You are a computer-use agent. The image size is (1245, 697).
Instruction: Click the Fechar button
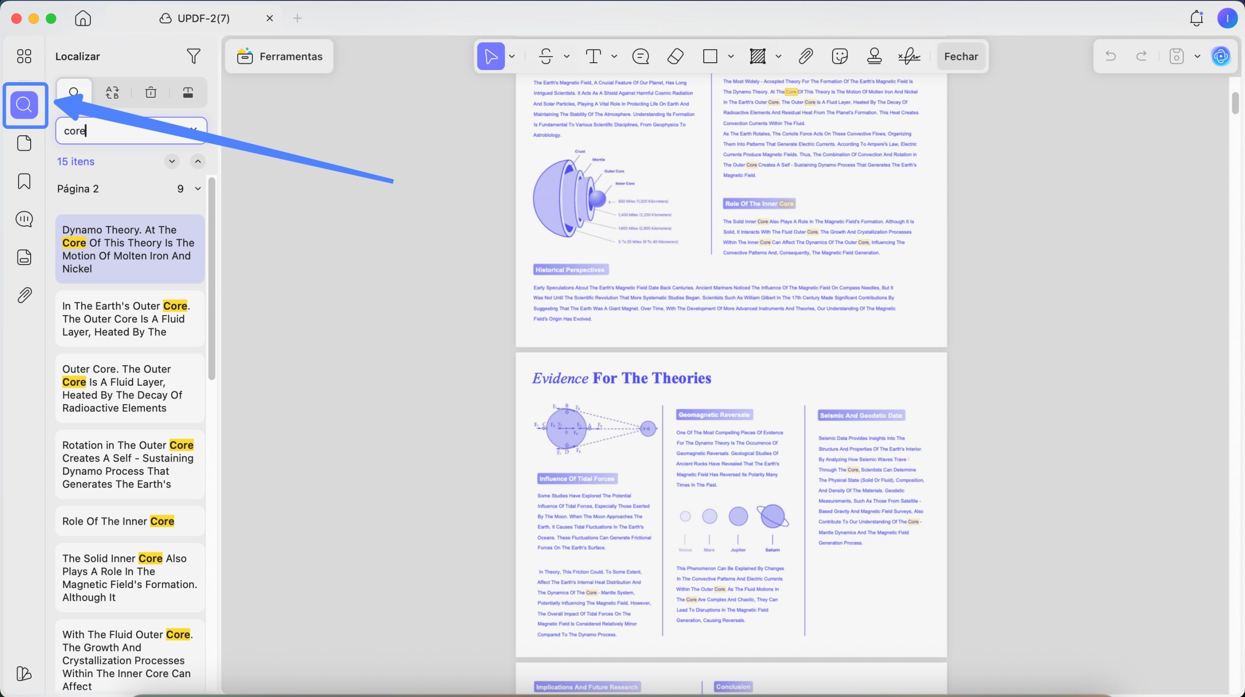pyautogui.click(x=961, y=56)
